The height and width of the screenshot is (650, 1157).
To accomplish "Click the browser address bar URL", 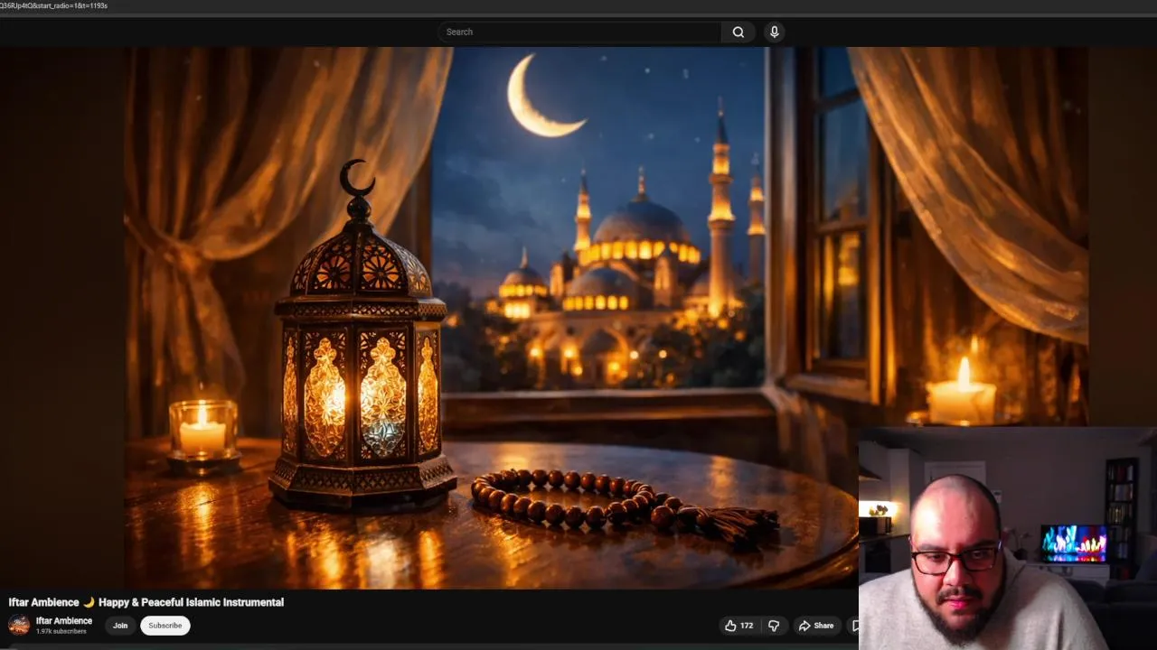I will coord(54,5).
